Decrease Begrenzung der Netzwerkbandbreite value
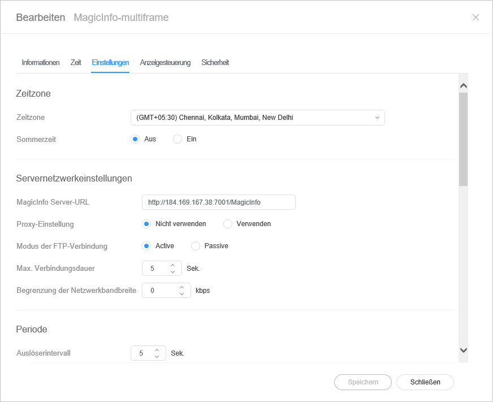This screenshot has height=402, width=493. [x=182, y=295]
